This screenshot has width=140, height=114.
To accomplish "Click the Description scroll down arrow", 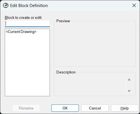I will point(129,91).
